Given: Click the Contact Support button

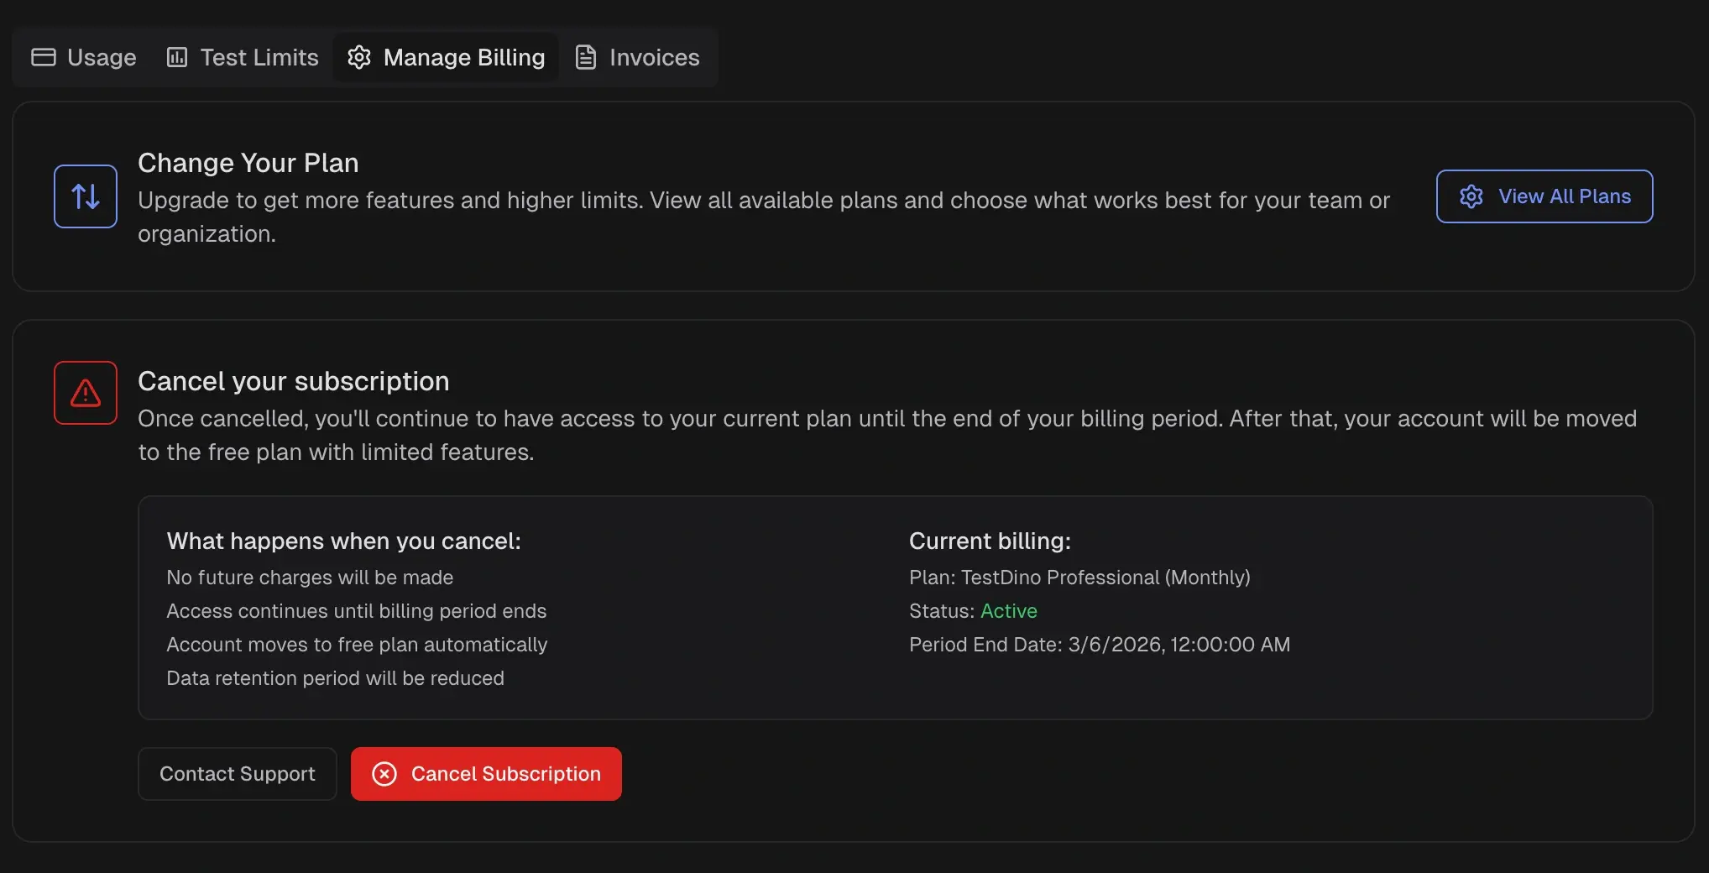Looking at the screenshot, I should pyautogui.click(x=238, y=774).
